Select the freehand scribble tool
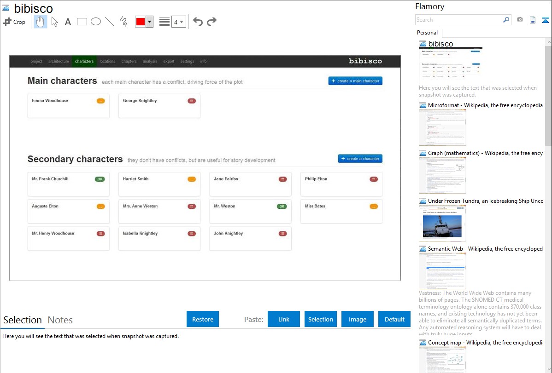 coord(123,22)
